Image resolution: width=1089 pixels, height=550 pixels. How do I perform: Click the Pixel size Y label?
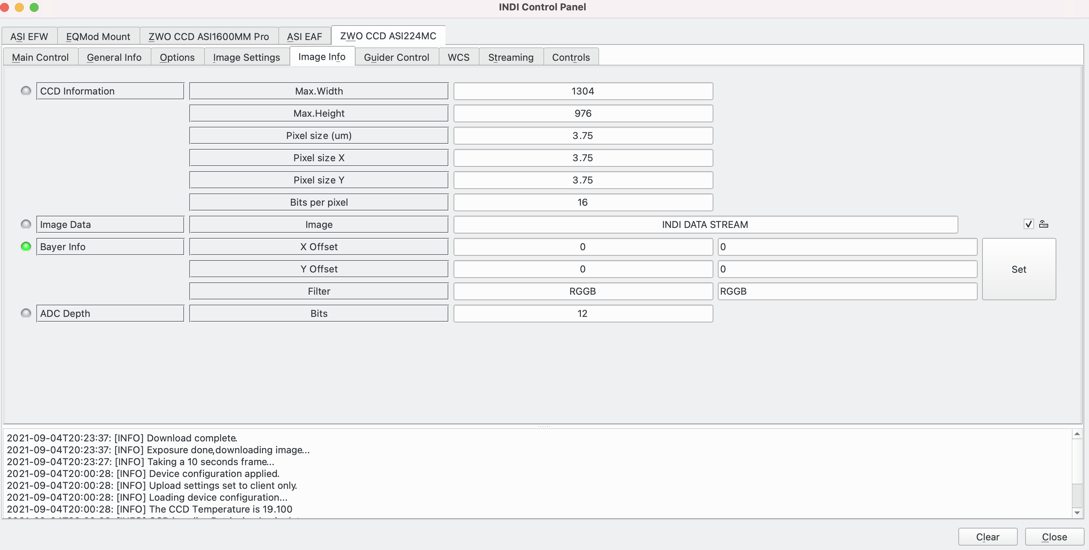pyautogui.click(x=319, y=180)
